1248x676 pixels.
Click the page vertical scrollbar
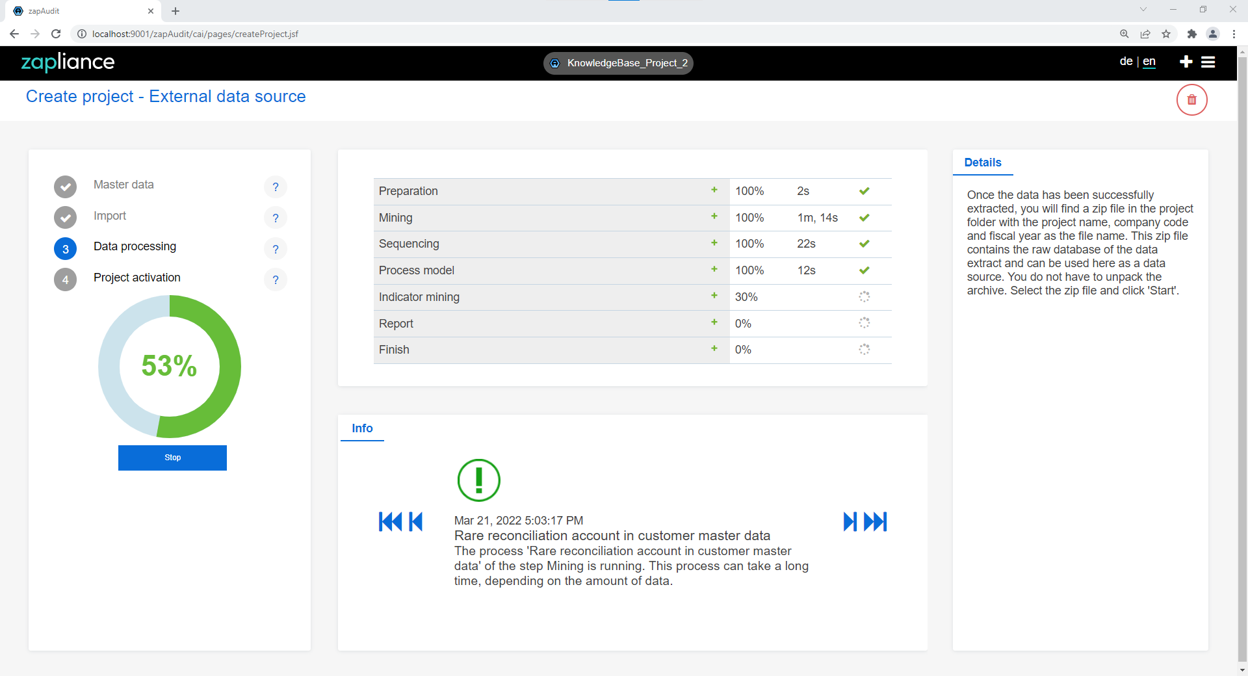1242,359
